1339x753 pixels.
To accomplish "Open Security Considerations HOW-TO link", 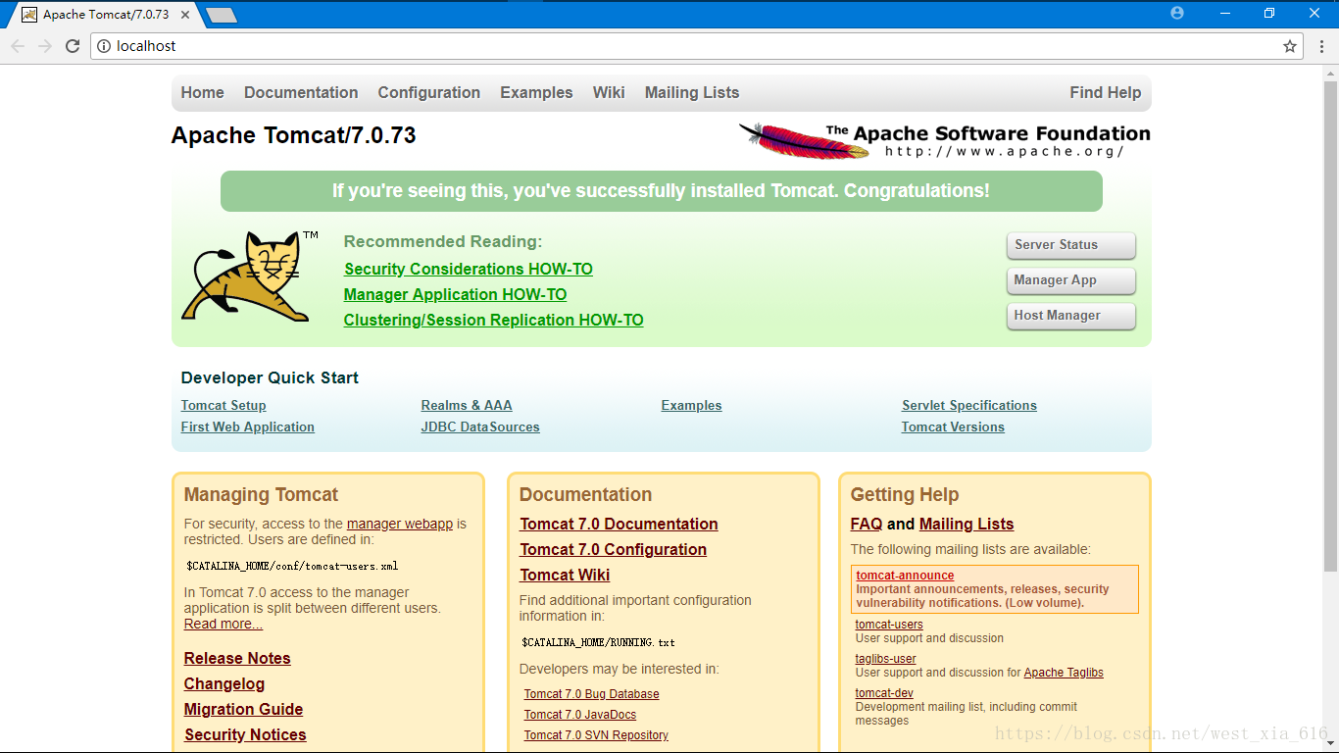I will click(x=469, y=269).
